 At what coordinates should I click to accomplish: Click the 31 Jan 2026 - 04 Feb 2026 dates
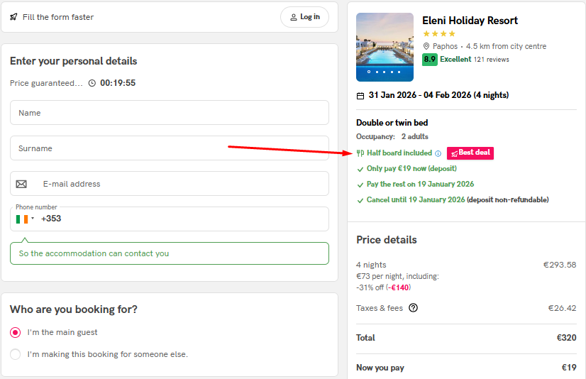click(x=438, y=95)
